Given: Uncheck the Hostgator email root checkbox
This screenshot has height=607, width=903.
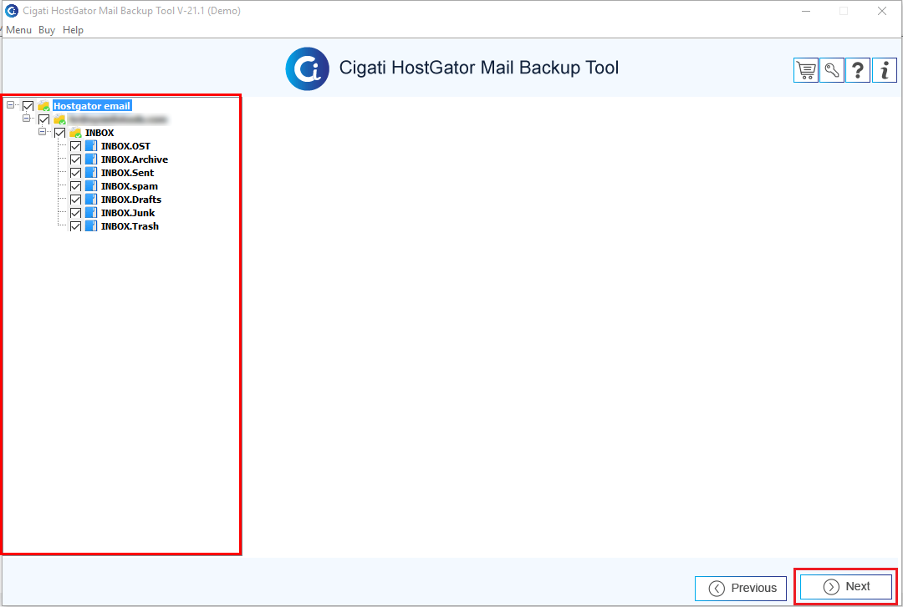Looking at the screenshot, I should [x=28, y=106].
